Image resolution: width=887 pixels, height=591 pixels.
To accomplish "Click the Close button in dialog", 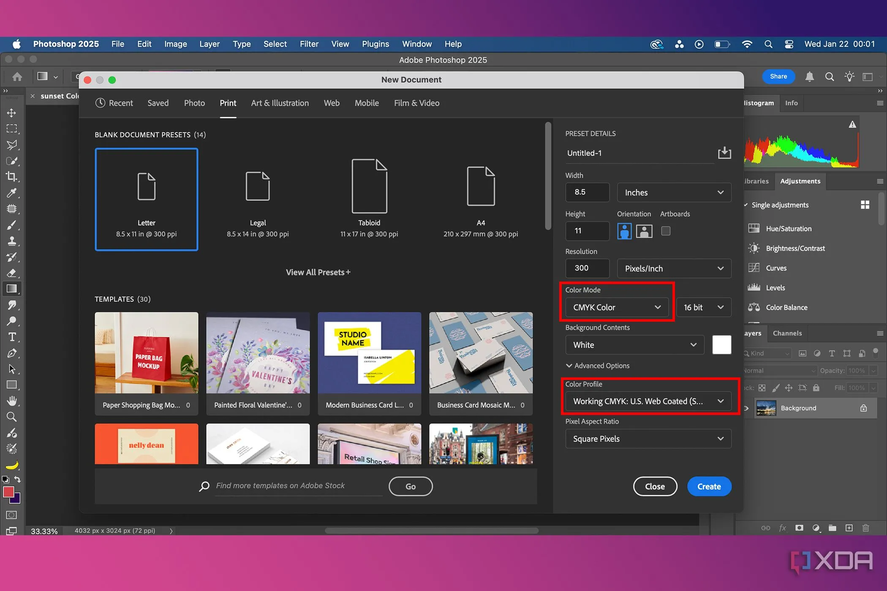I will 655,486.
